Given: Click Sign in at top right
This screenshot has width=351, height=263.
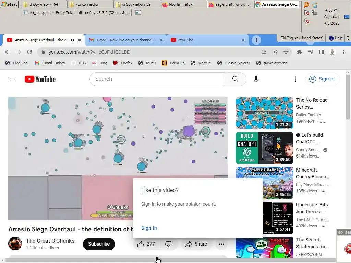Looking at the screenshot, I should [x=322, y=79].
